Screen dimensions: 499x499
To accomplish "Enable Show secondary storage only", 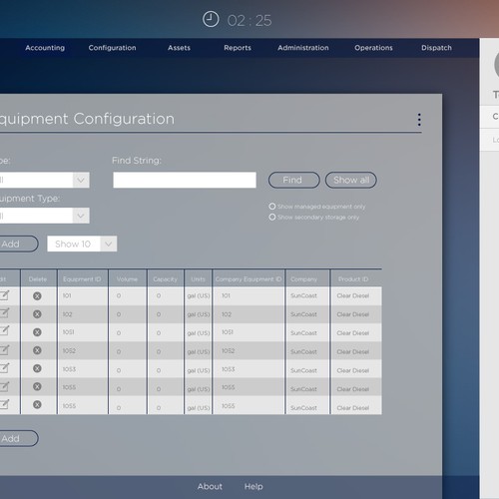I will [x=272, y=217].
